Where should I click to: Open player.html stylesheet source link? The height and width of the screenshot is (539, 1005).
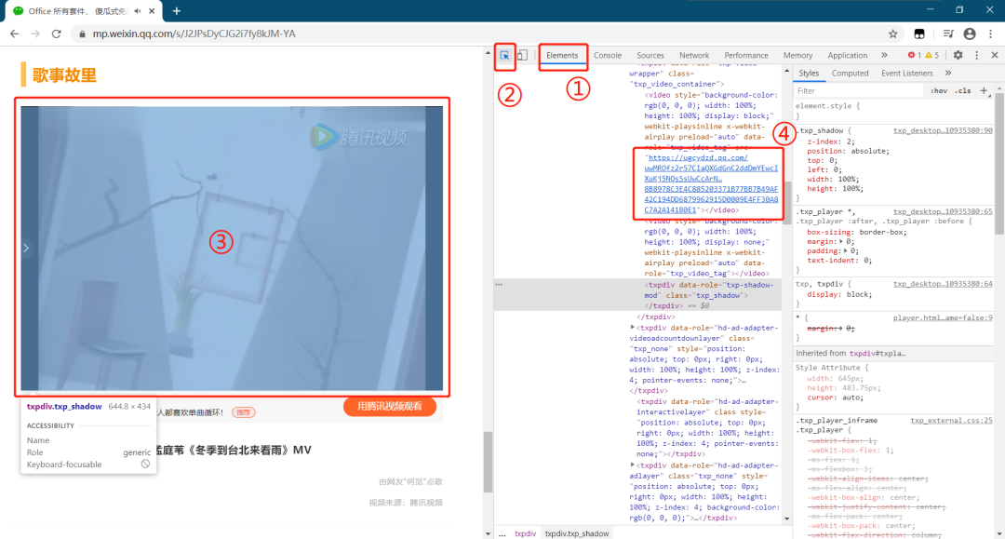coord(943,317)
